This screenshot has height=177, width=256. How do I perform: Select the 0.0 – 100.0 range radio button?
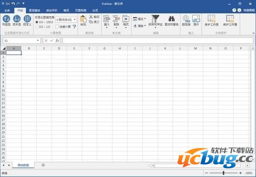coord(37,22)
